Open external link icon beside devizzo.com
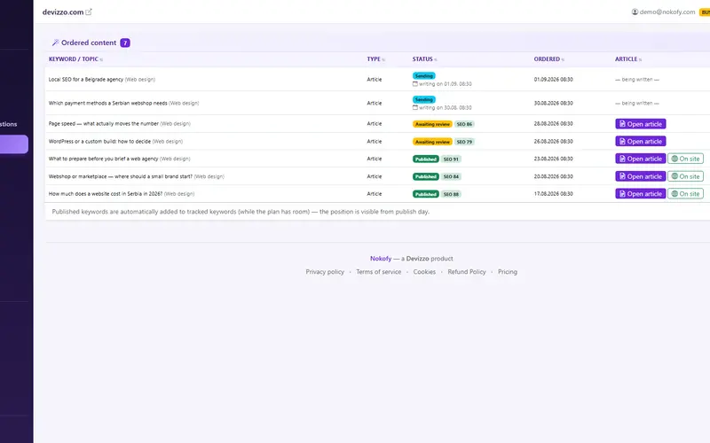Image resolution: width=710 pixels, height=443 pixels. [x=89, y=12]
